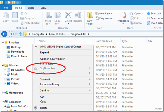Expand the Homegroup node
This screenshot has height=112, width=164.
coord(3,93)
